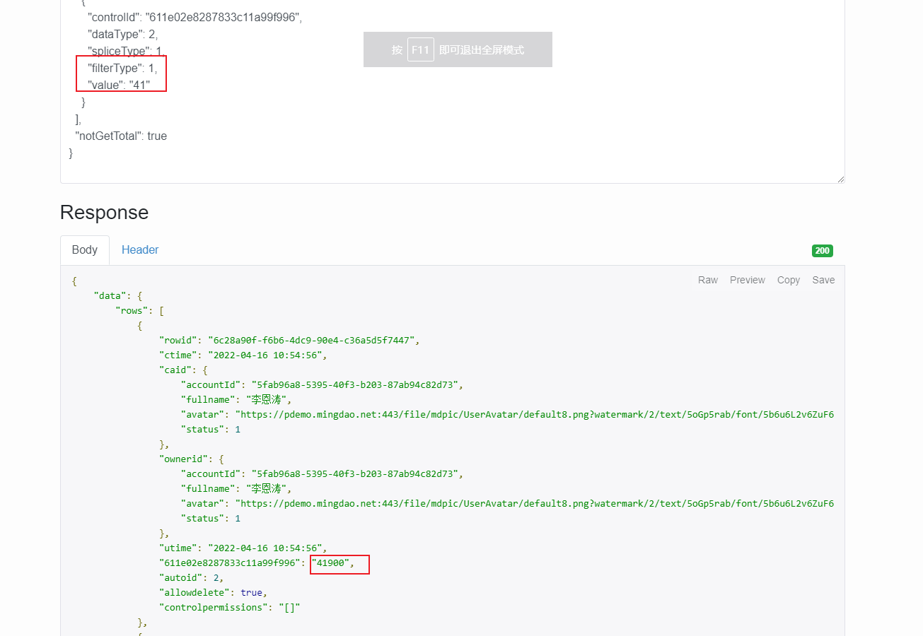This screenshot has width=923, height=636.
Task: Click the F11 key hint in fullscreen notice
Action: [420, 49]
